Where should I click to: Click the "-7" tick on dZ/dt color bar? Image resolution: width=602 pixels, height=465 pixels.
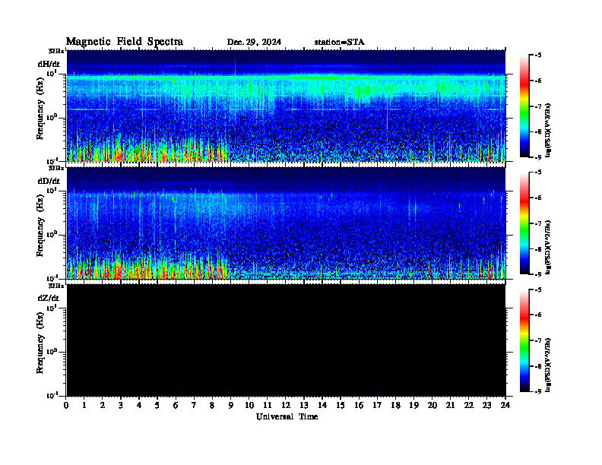pos(538,340)
